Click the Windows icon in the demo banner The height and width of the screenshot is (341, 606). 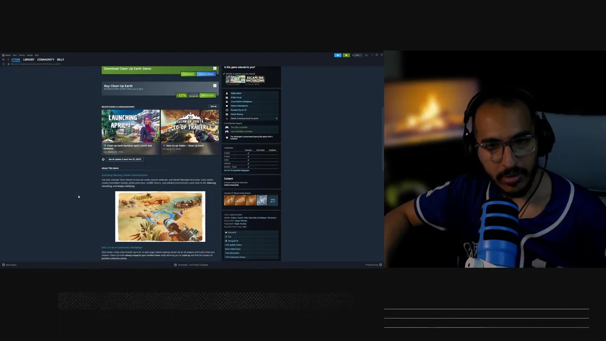214,69
